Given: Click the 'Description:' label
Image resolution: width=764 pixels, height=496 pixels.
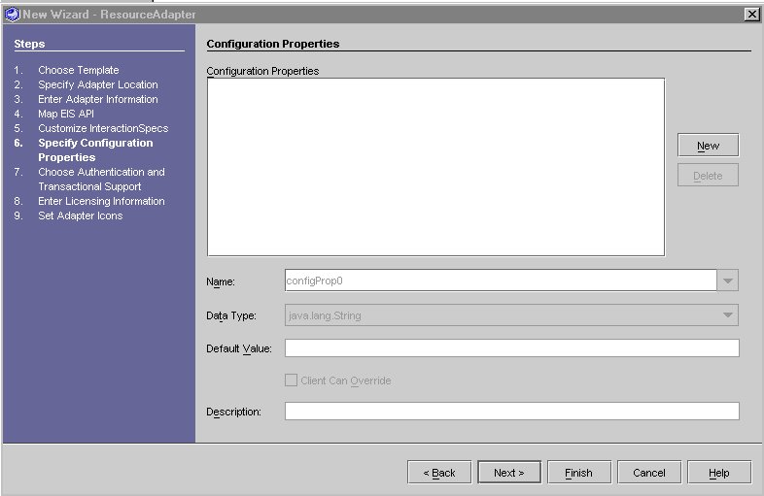Looking at the screenshot, I should [233, 413].
